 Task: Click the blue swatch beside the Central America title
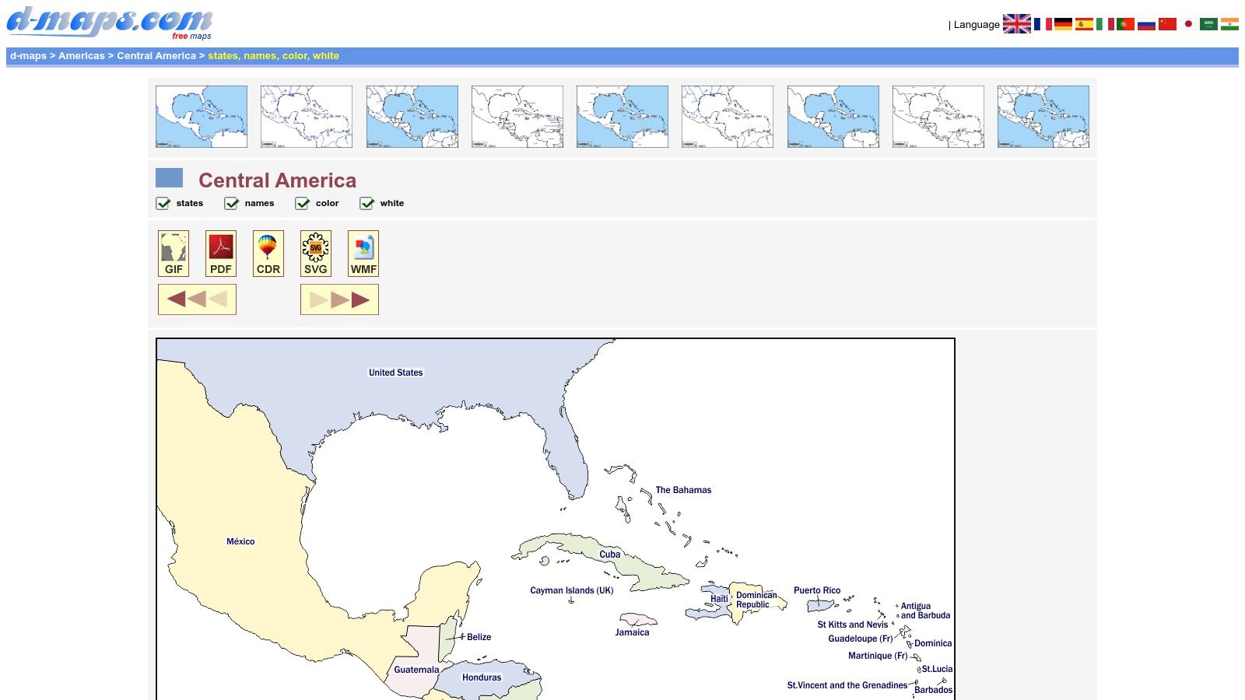pyautogui.click(x=169, y=178)
